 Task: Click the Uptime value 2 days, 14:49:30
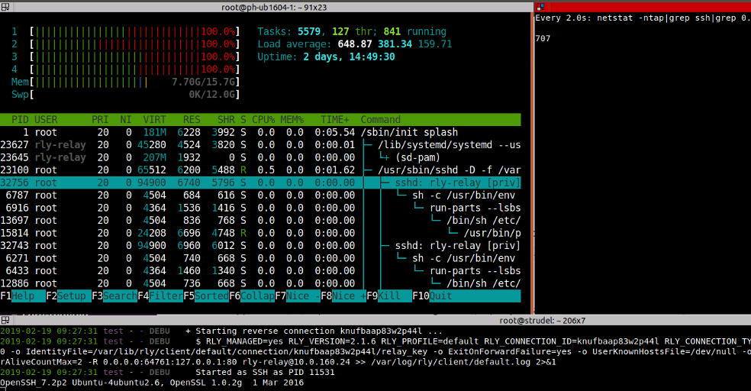(x=349, y=57)
